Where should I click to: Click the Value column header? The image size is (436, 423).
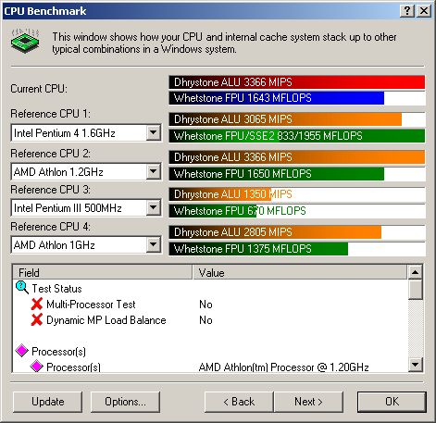click(300, 272)
